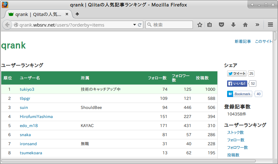Click the ユーザー名 column header

point(30,78)
